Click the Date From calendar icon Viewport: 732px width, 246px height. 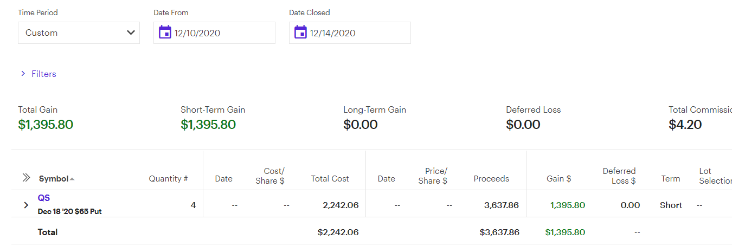tap(165, 33)
